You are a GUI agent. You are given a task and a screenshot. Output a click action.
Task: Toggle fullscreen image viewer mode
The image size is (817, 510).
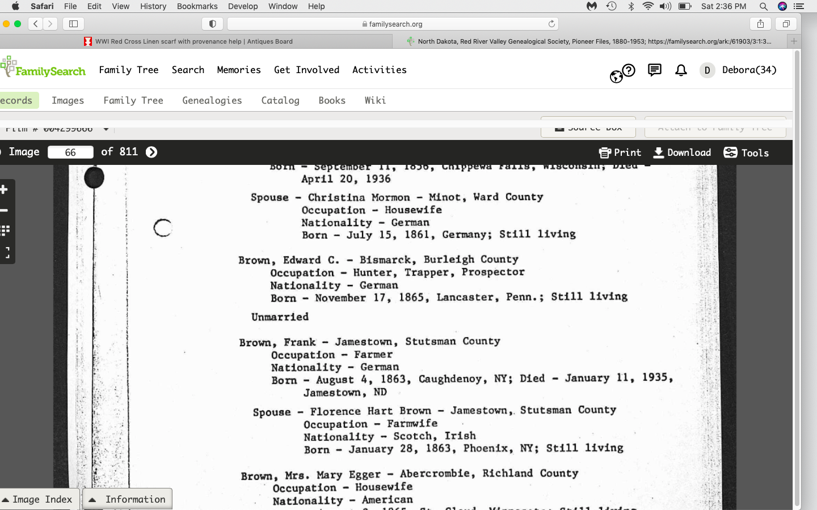point(6,253)
